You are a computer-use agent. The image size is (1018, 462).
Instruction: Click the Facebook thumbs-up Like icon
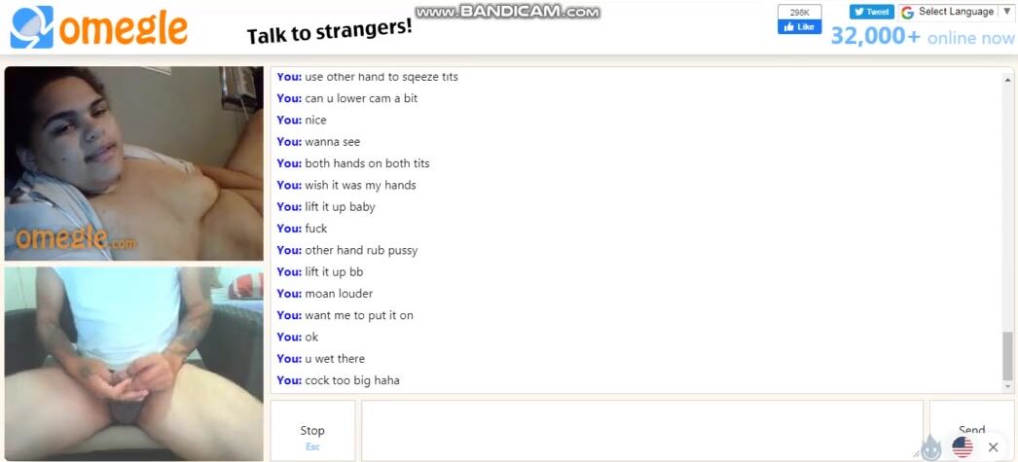point(789,27)
